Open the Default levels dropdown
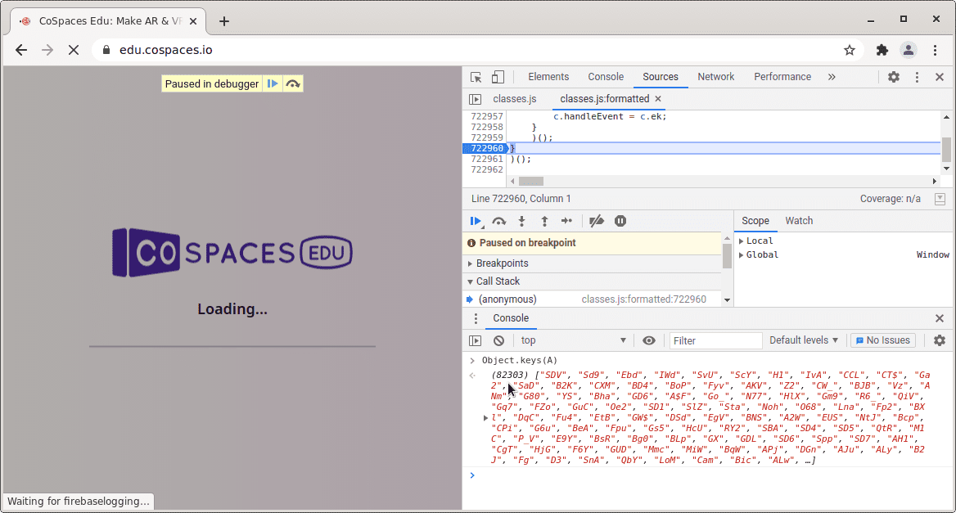Viewport: 956px width, 513px height. tap(804, 340)
